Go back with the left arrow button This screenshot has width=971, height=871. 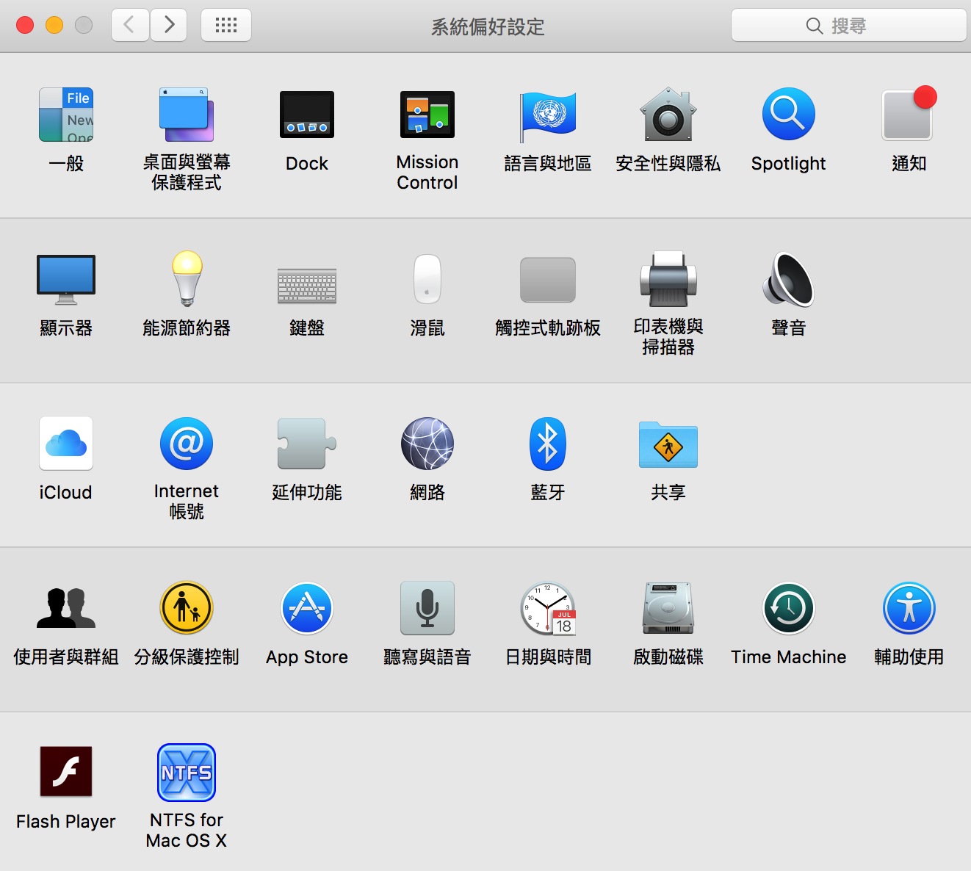tap(130, 25)
